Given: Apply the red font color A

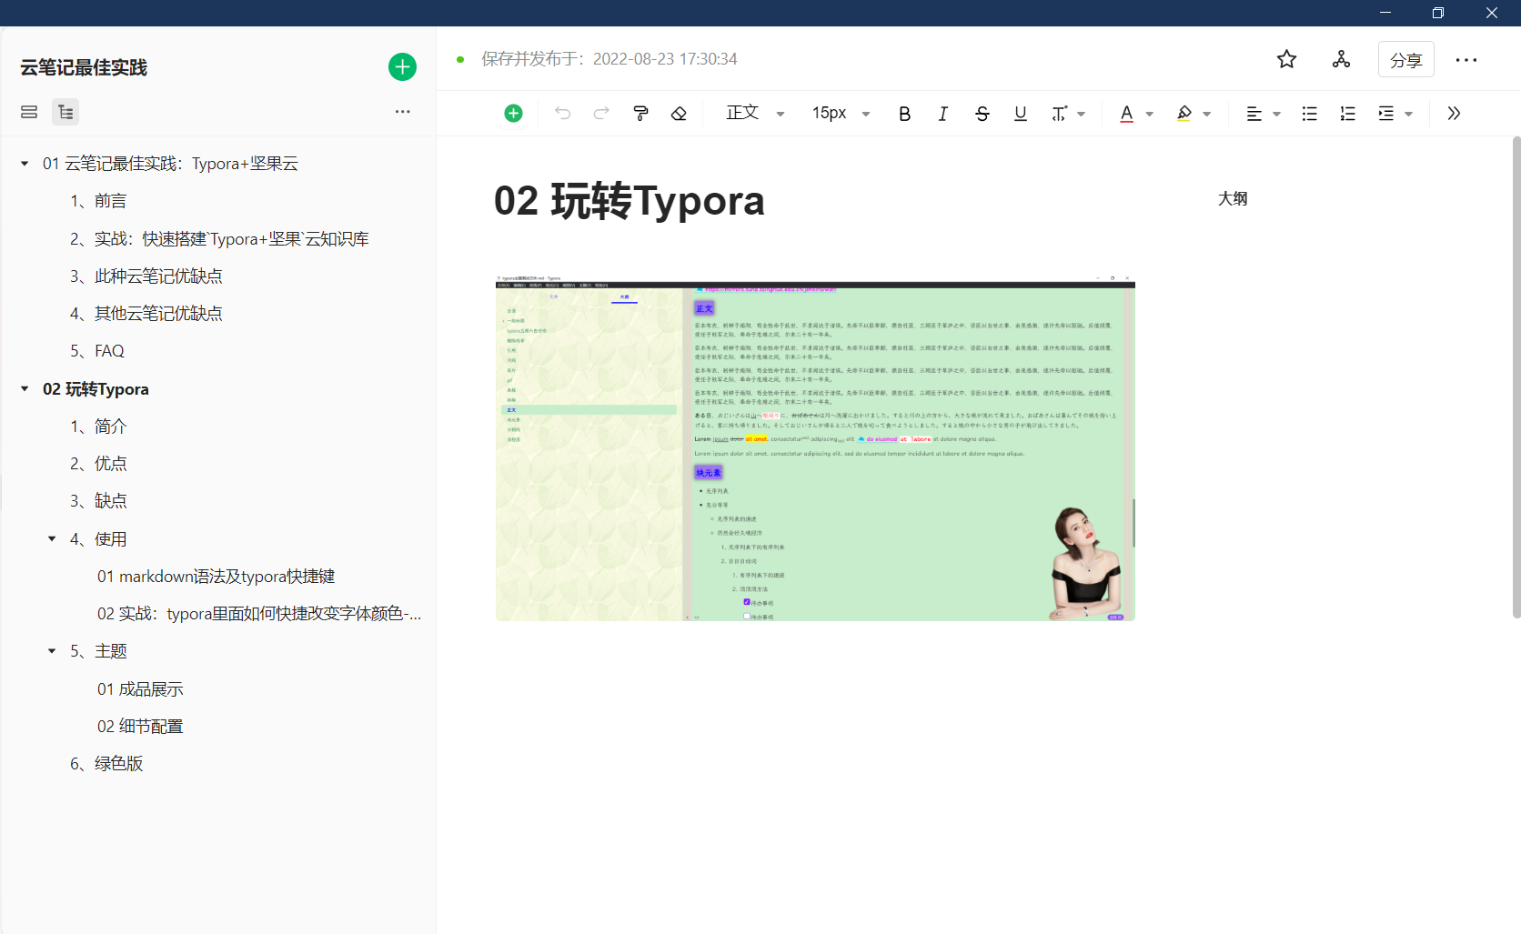Looking at the screenshot, I should (1127, 114).
